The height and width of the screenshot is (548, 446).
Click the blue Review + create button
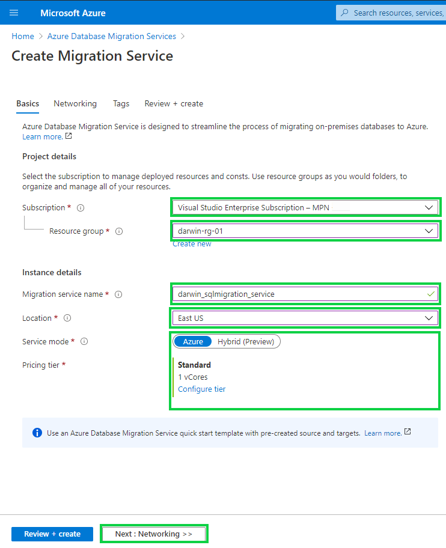(x=52, y=534)
